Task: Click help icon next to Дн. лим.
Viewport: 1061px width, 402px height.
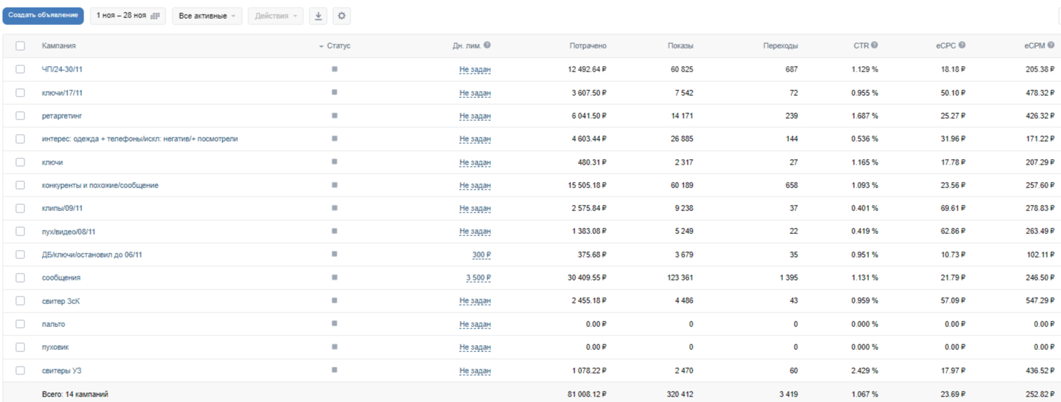Action: point(487,45)
